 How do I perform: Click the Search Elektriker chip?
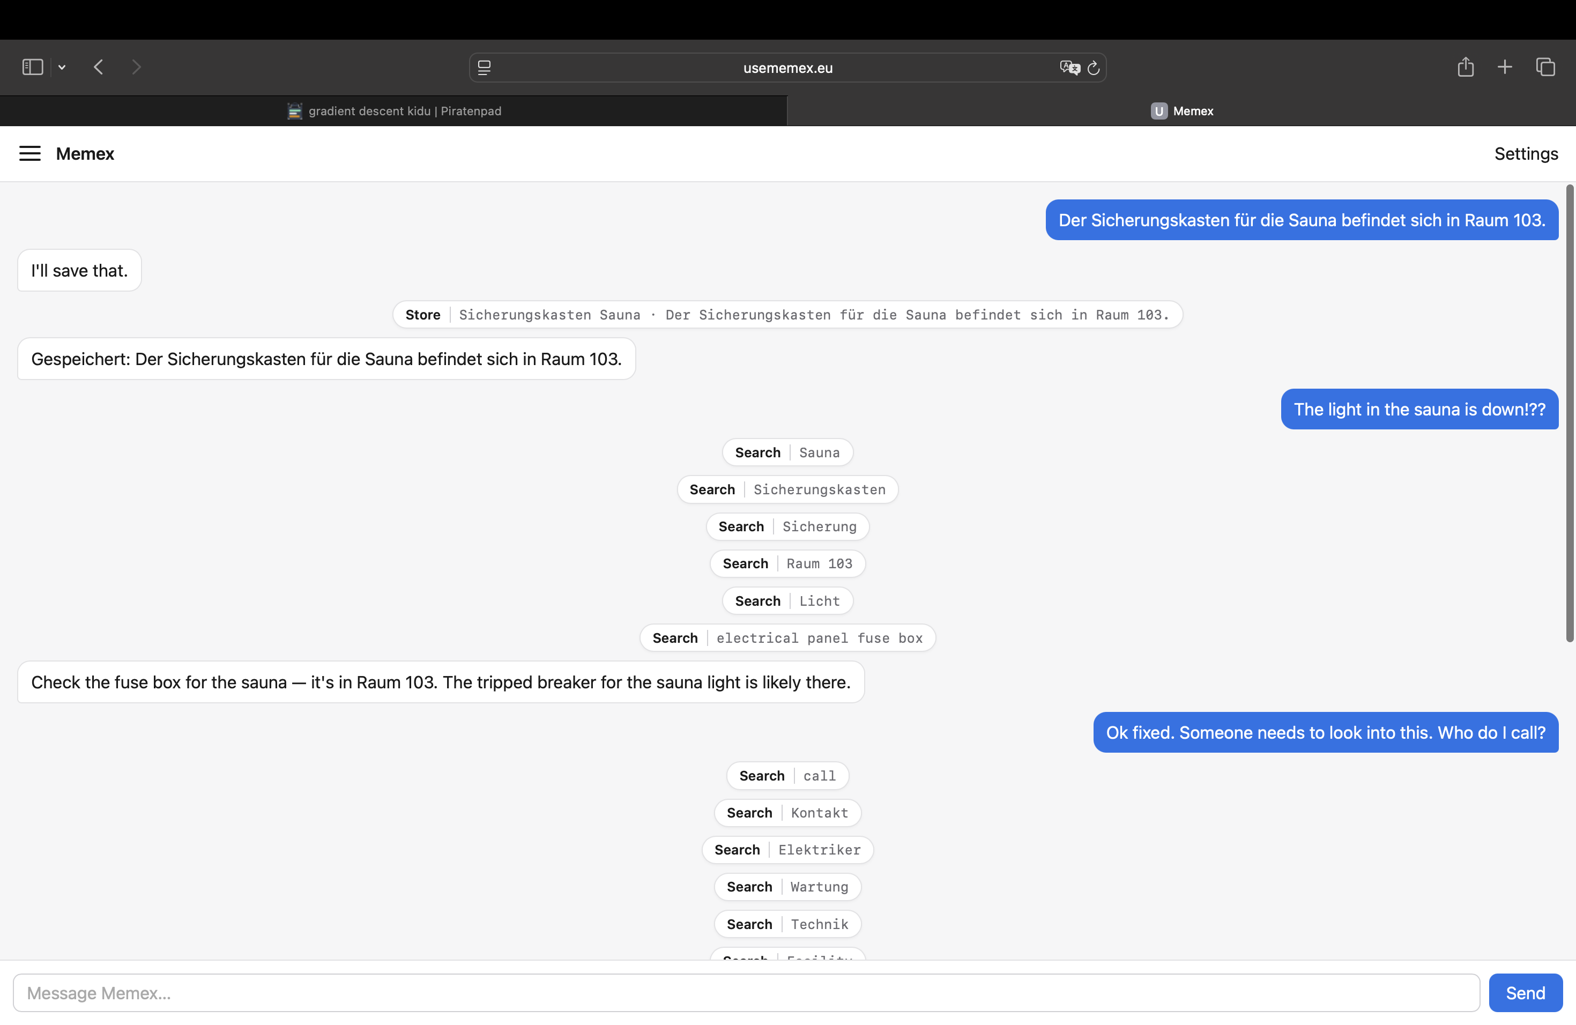click(787, 850)
